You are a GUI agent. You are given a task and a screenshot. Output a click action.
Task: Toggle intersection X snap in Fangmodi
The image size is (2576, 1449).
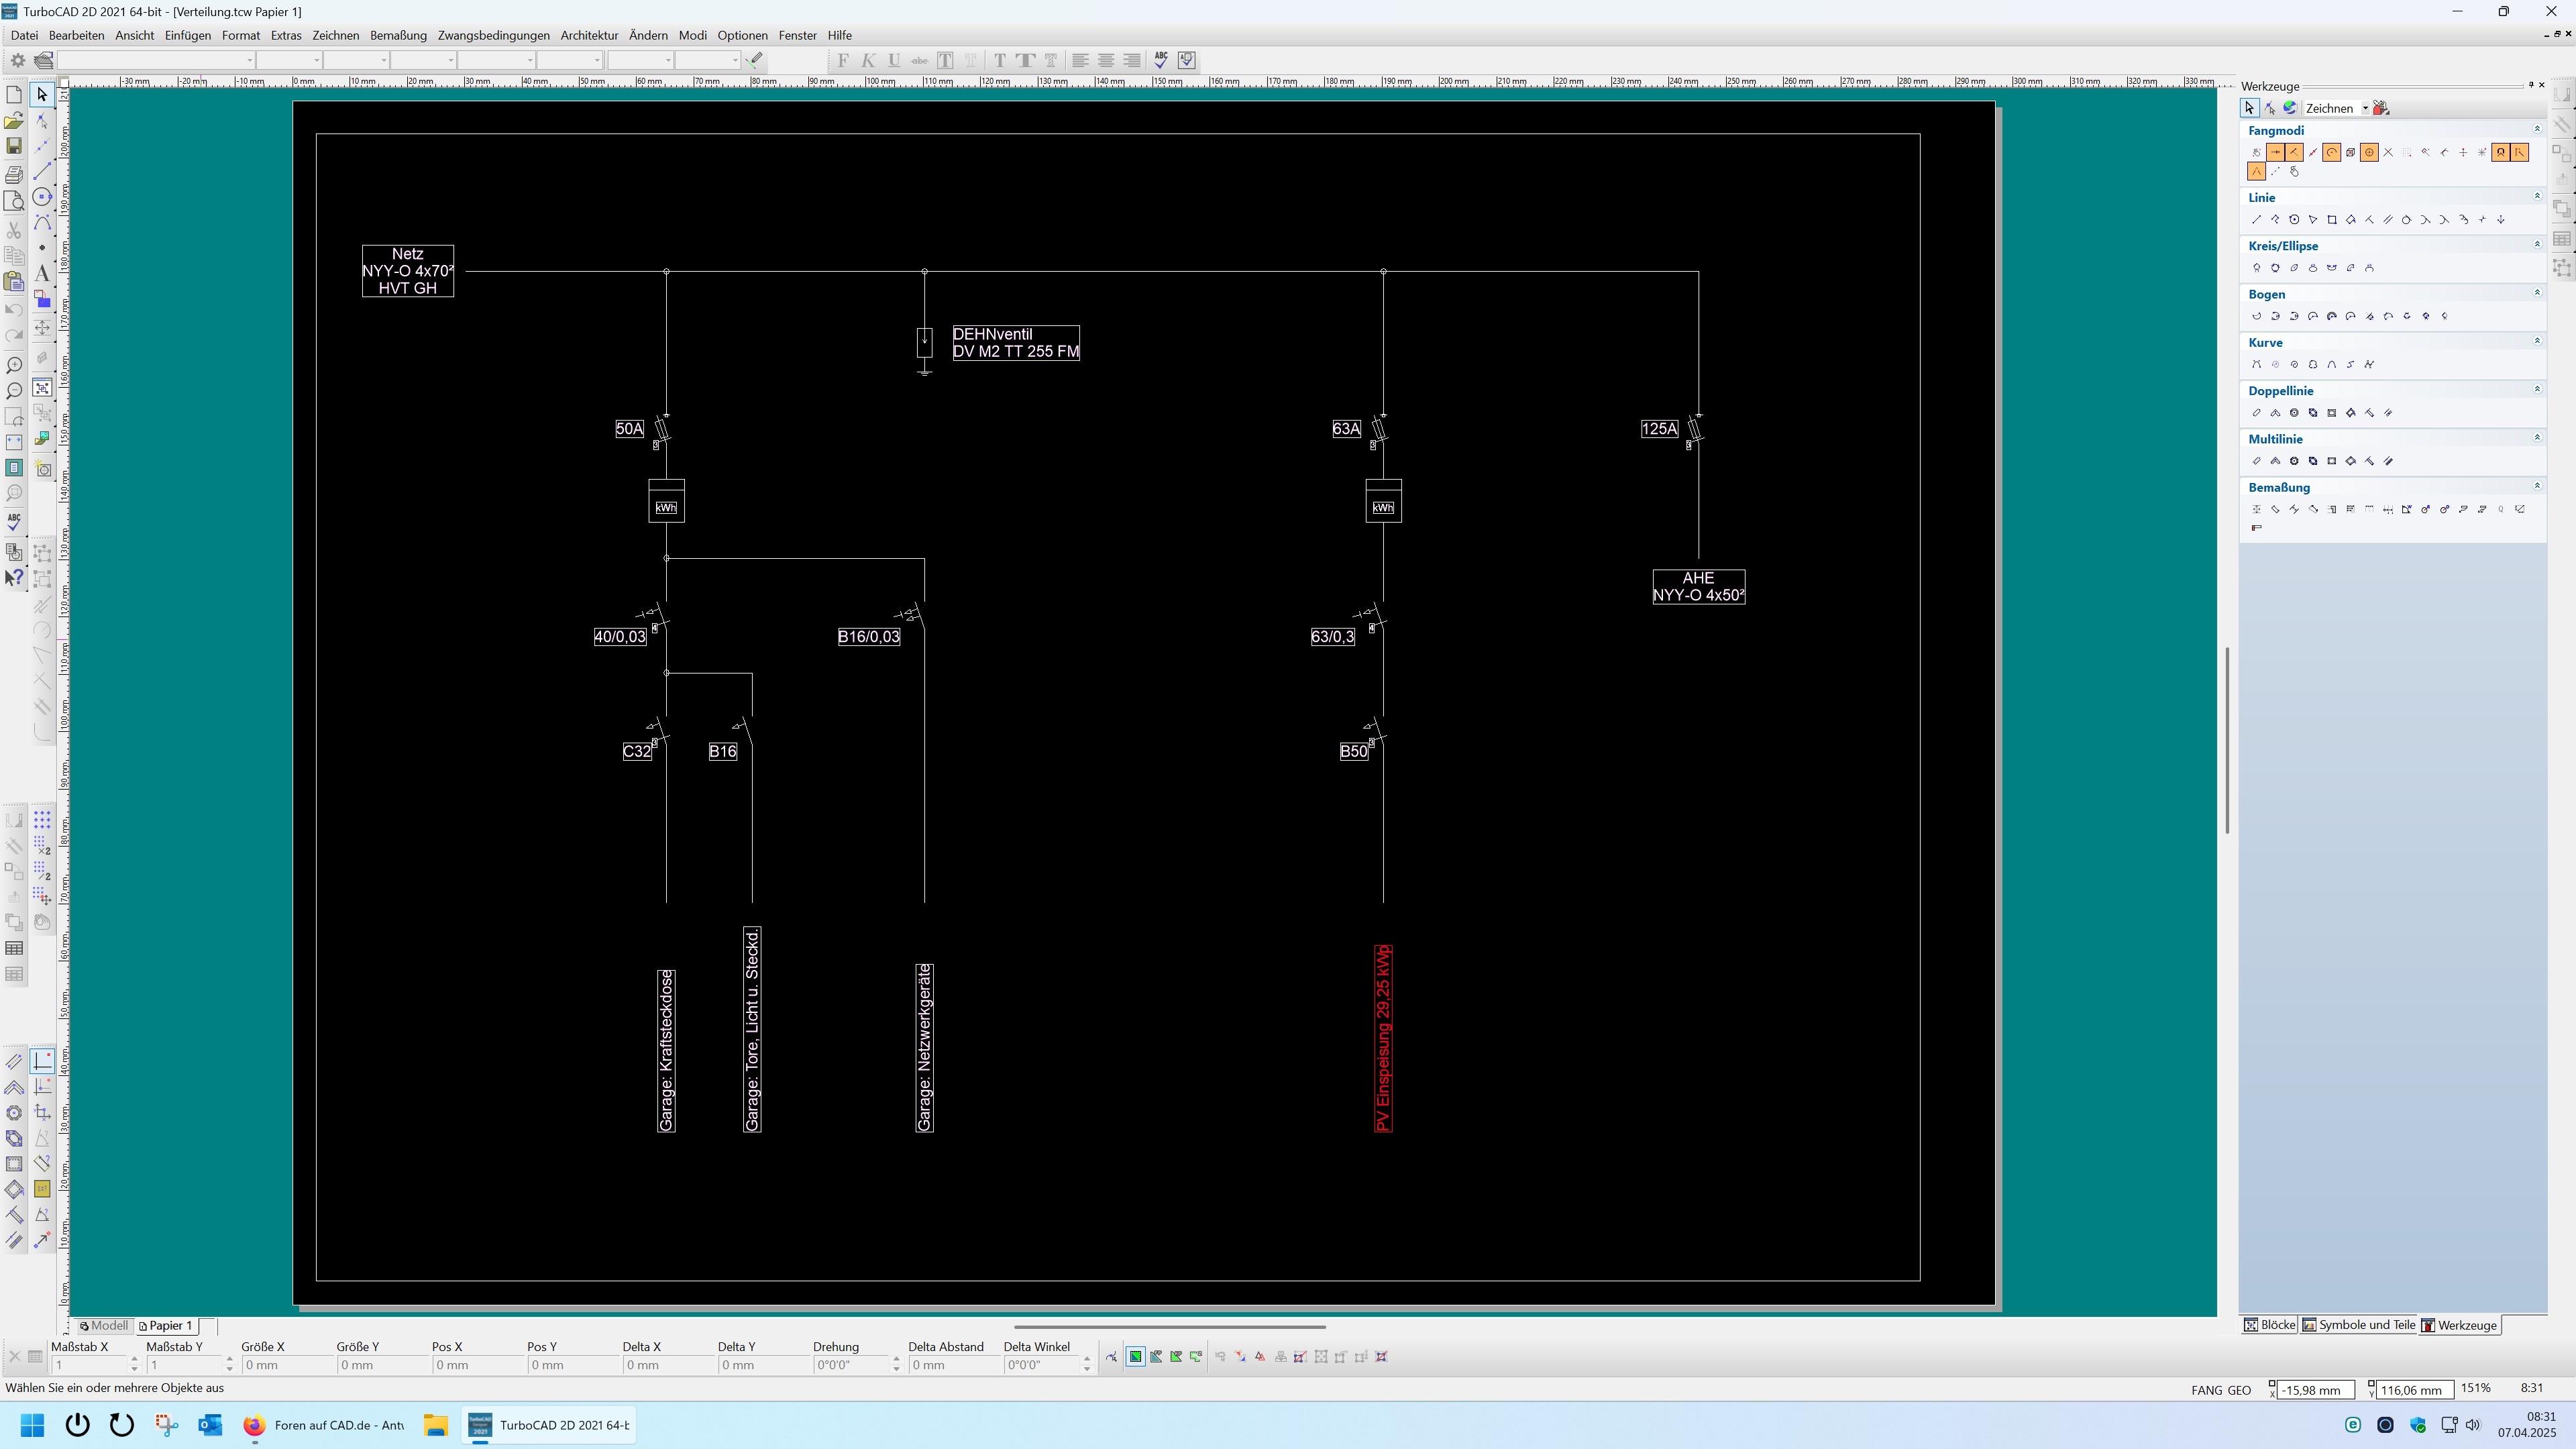(2388, 153)
